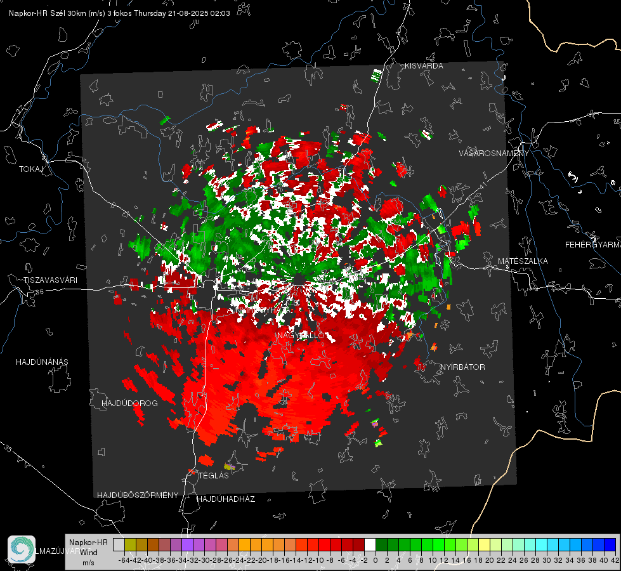Click the HAJDÚBÖSZÖRMÉNY town label
The width and height of the screenshot is (621, 571).
[138, 495]
